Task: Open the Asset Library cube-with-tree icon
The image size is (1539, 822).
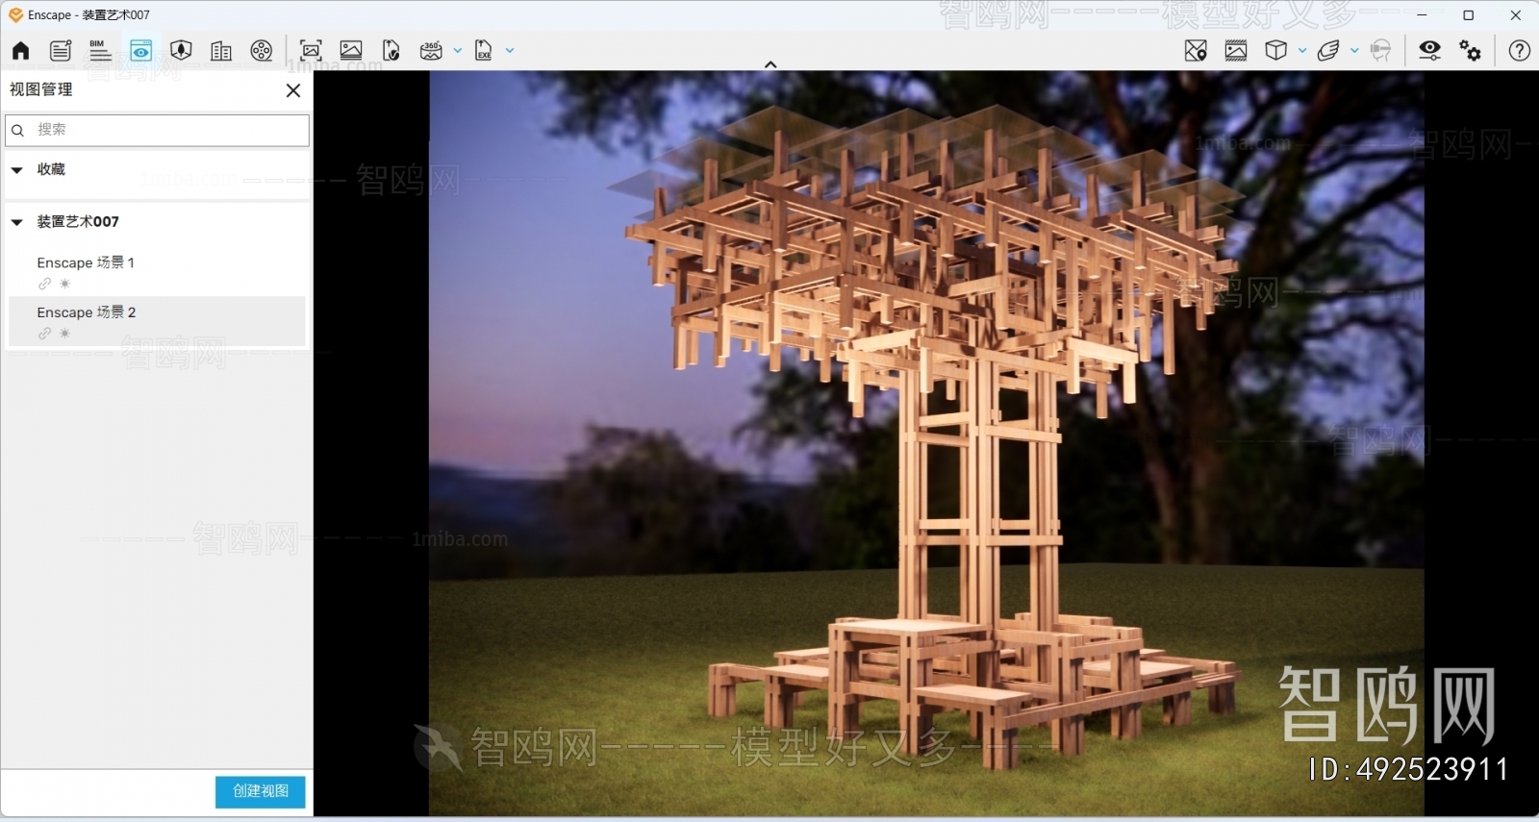Action: coord(181,51)
